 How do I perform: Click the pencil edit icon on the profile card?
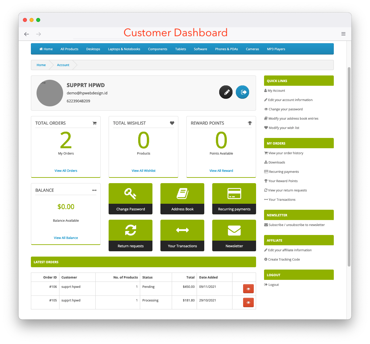click(x=226, y=92)
